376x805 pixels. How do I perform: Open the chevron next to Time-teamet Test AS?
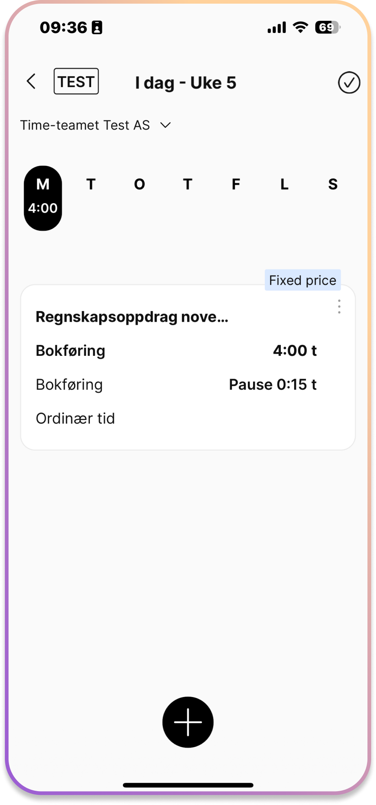tap(166, 125)
